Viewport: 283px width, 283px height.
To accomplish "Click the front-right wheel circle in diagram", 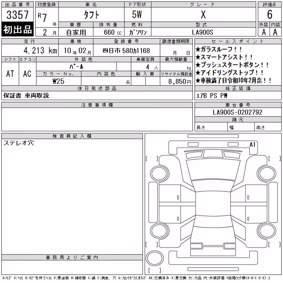I will point(267,174).
